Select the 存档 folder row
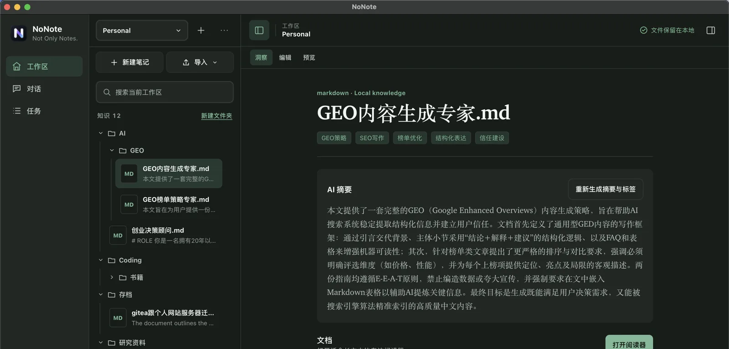 coord(165,295)
